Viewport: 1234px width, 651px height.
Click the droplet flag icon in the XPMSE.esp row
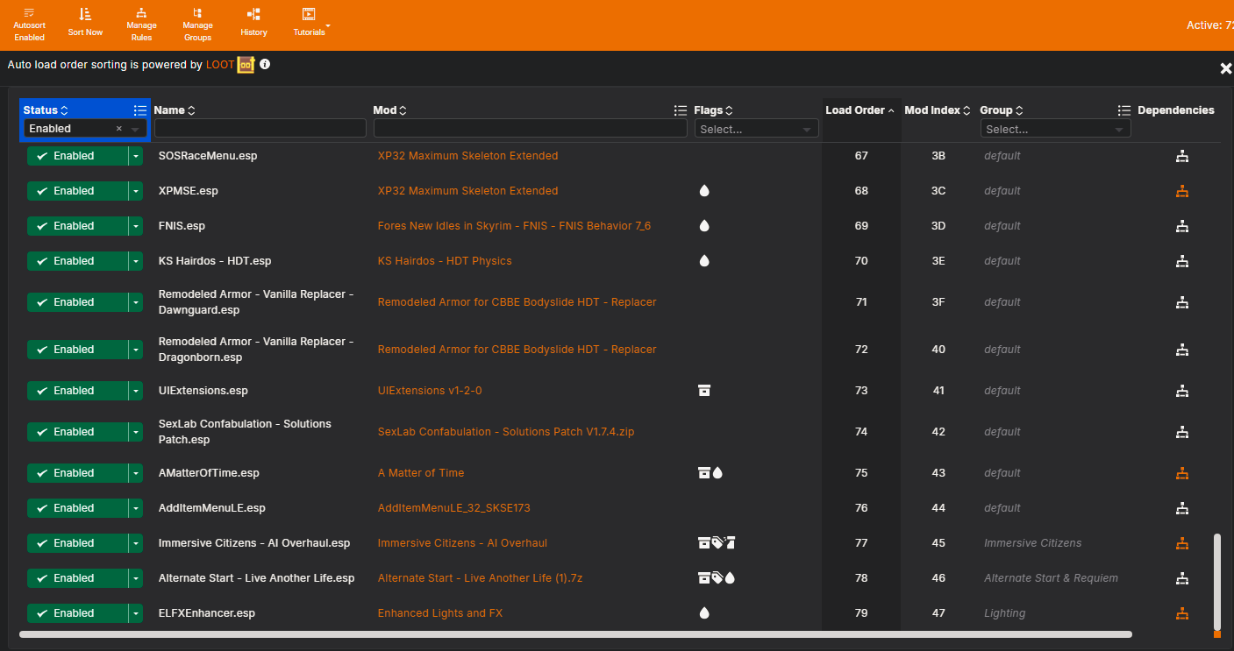coord(704,191)
